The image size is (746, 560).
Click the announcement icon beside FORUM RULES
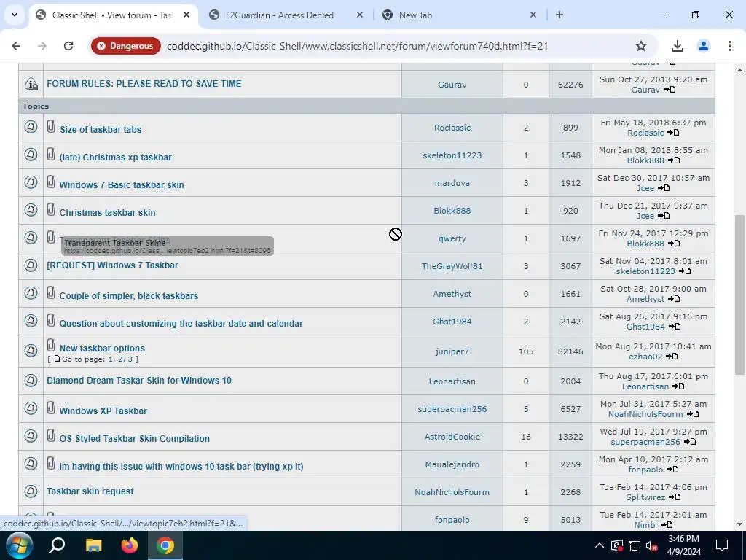click(x=31, y=85)
